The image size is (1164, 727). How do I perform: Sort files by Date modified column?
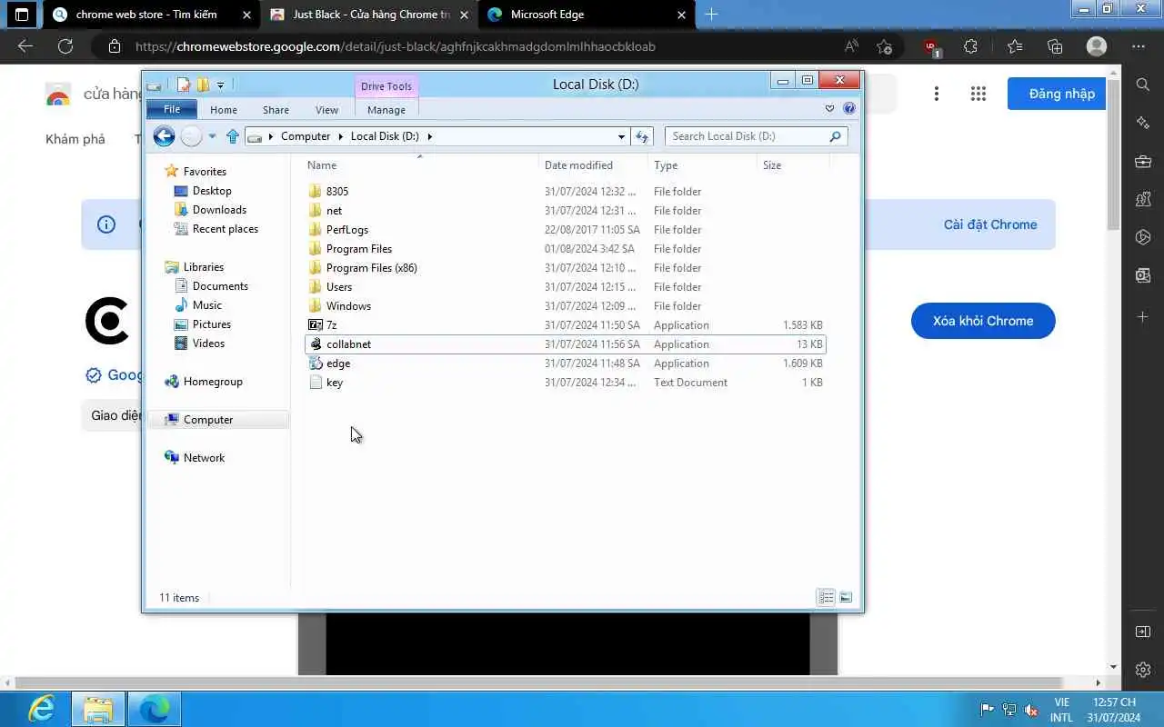pos(593,165)
